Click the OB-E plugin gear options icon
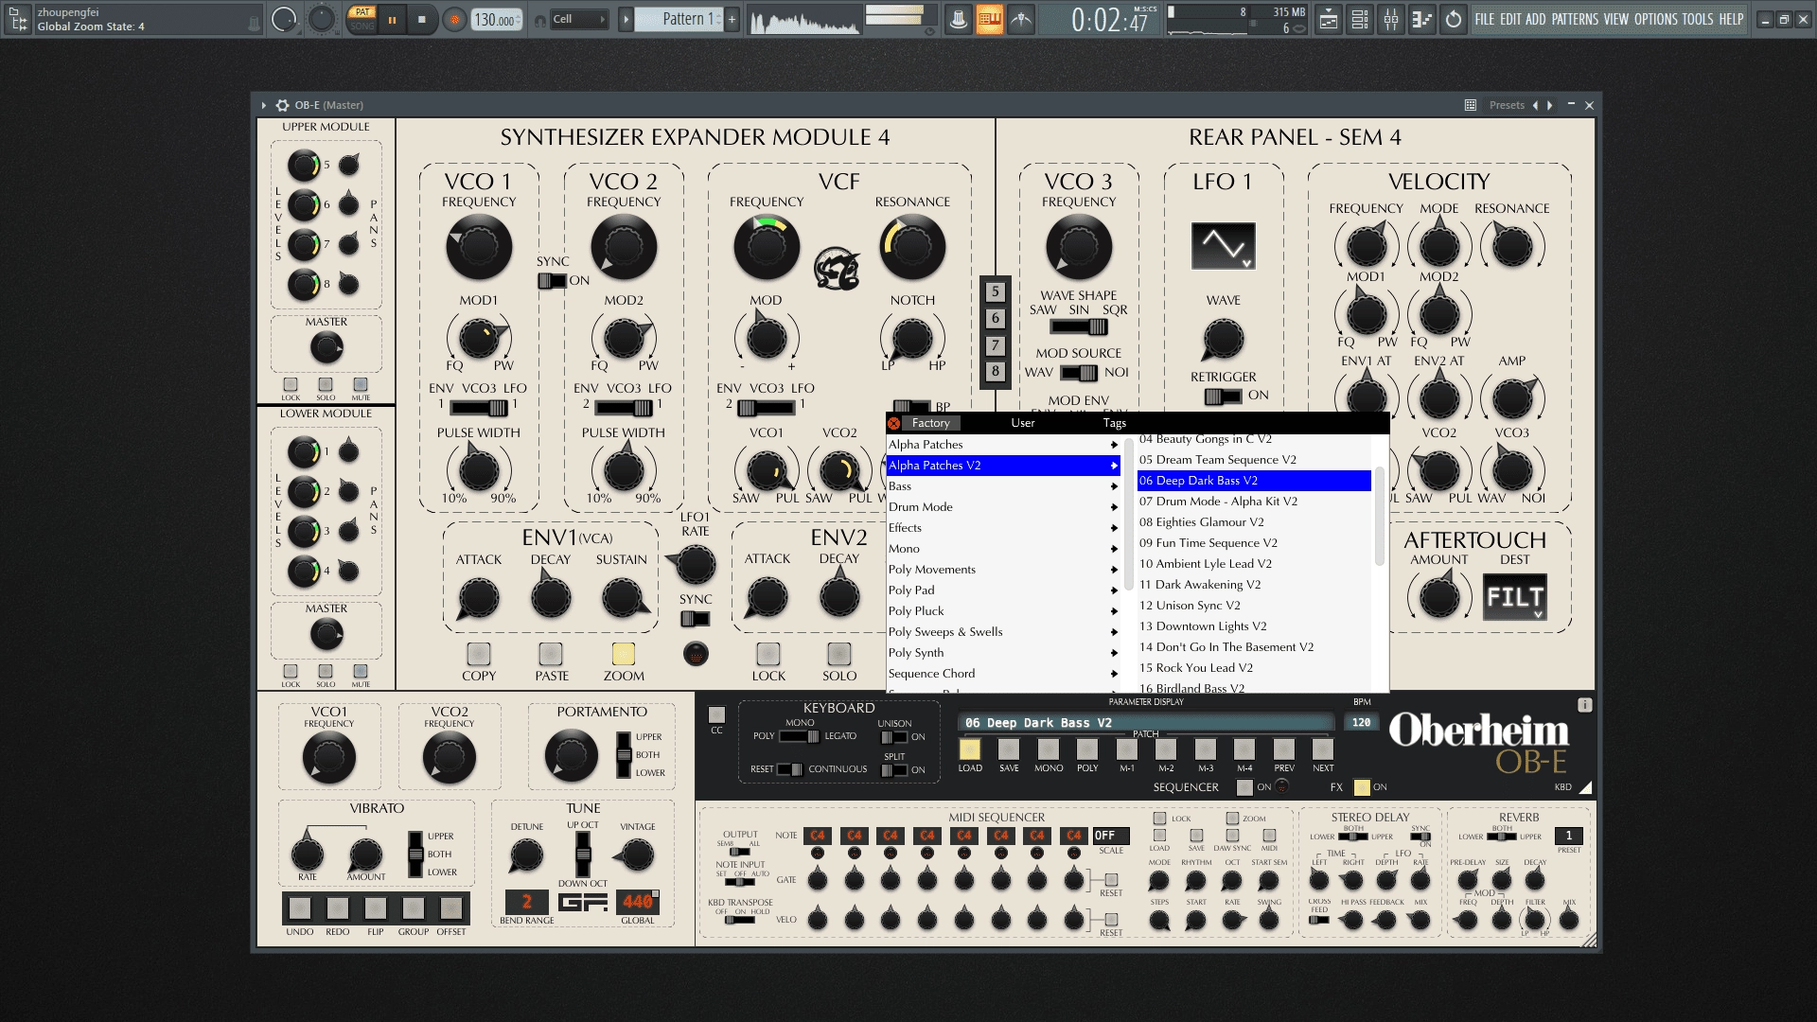The width and height of the screenshot is (1817, 1022). click(282, 105)
